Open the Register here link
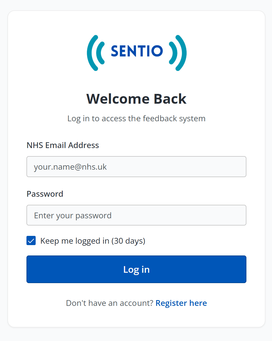Viewport: 272px width, 341px height. click(x=181, y=303)
